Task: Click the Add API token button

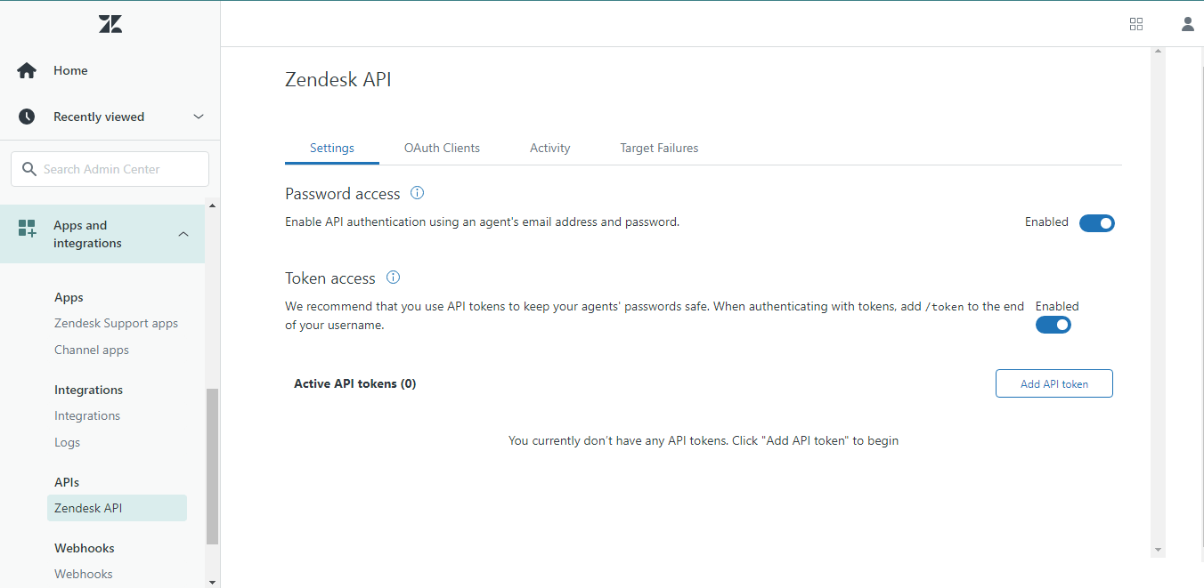Action: (1053, 383)
